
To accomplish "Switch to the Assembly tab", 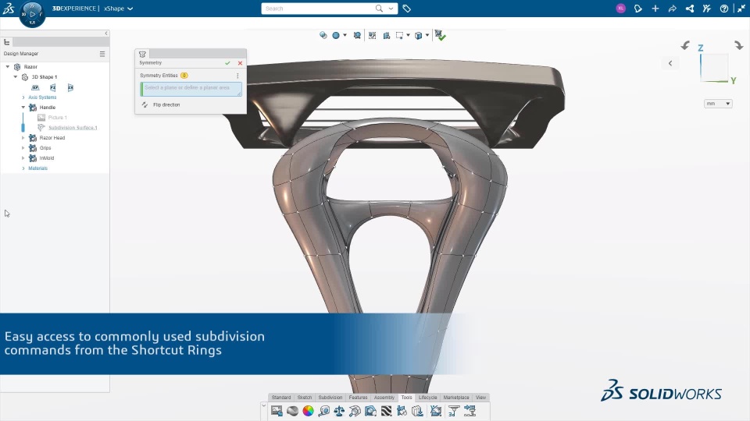I will pyautogui.click(x=384, y=397).
